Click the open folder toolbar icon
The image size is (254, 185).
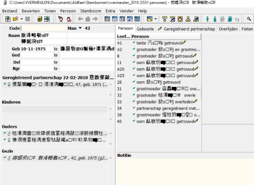pyautogui.click(x=15, y=19)
